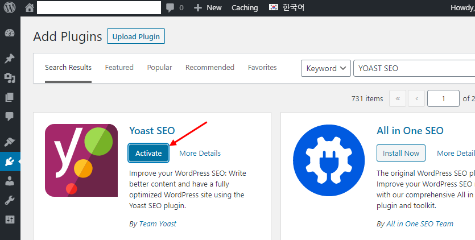
Task: Open the All in One SEO Team author link
Action: coord(420,224)
